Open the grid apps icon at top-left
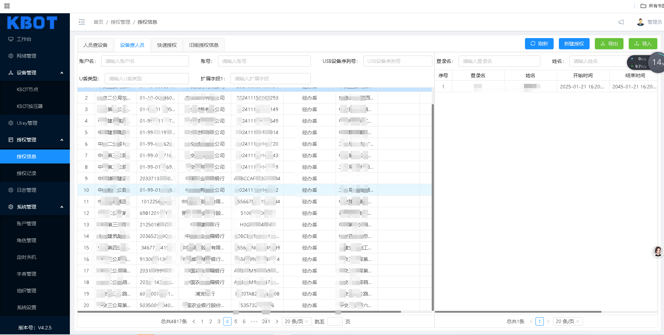664x335 pixels. [x=7, y=6]
